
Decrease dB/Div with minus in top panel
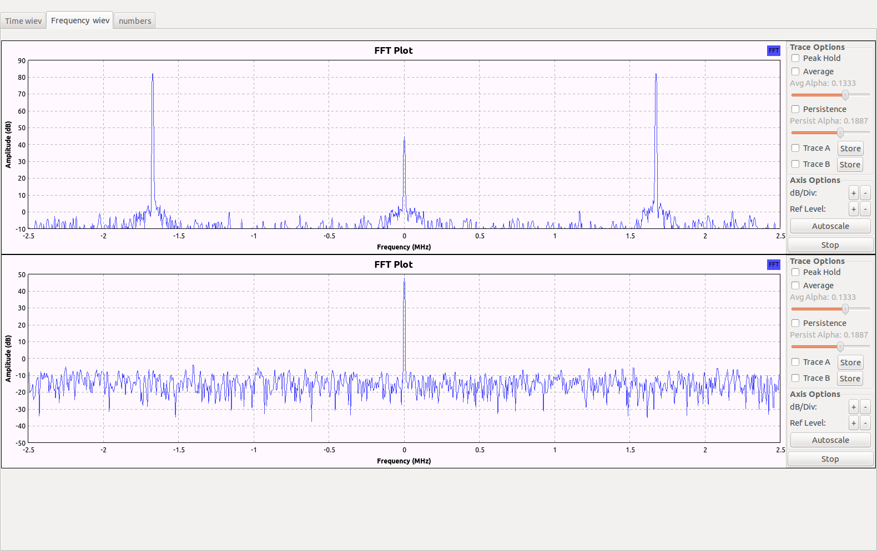coord(865,193)
